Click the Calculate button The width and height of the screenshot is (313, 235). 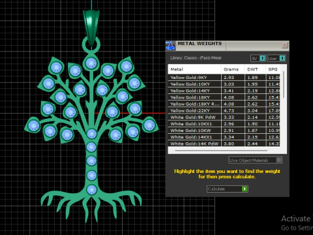coord(227,189)
